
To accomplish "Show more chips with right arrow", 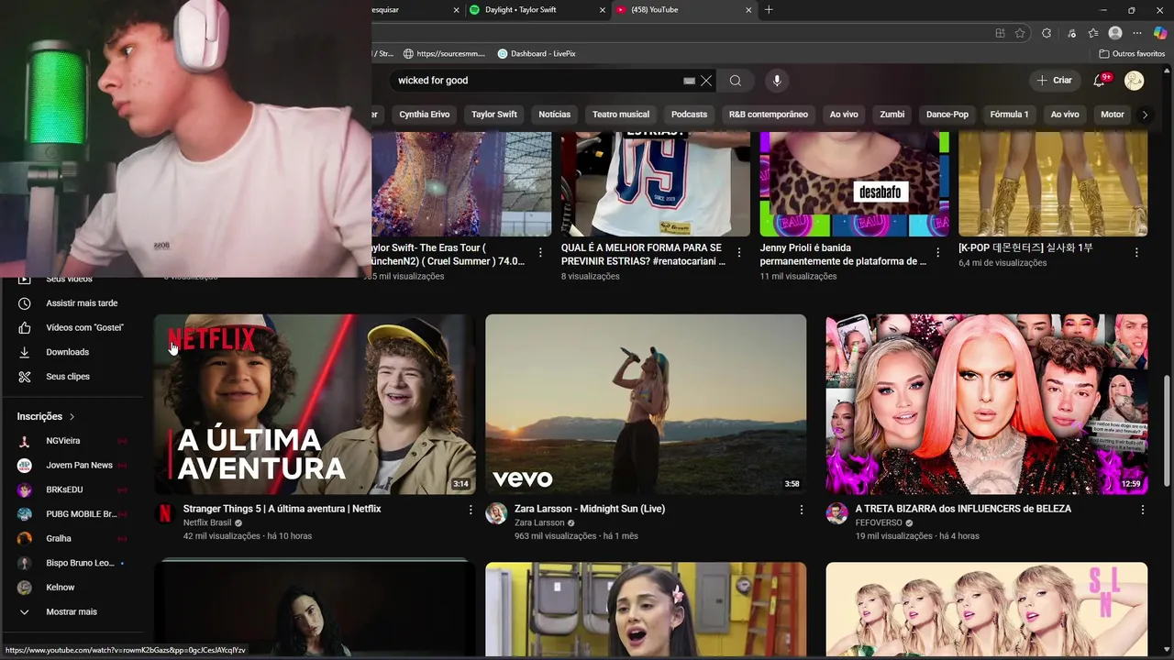I will click(1144, 115).
